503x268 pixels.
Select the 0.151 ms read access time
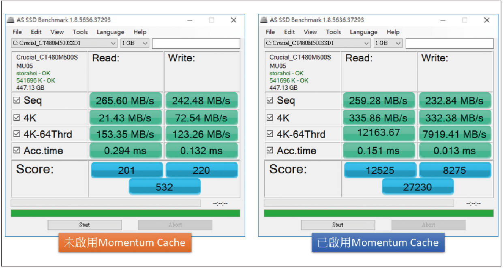coord(379,151)
